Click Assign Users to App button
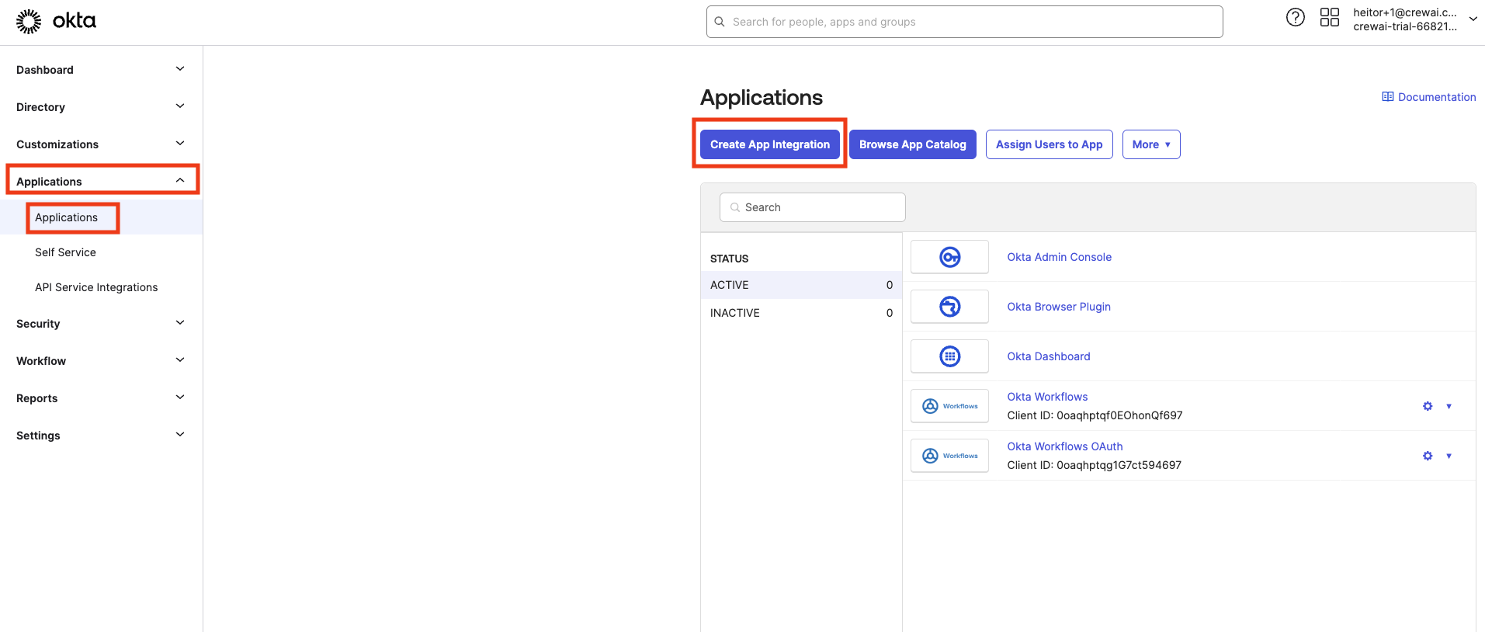The image size is (1485, 632). tap(1050, 144)
